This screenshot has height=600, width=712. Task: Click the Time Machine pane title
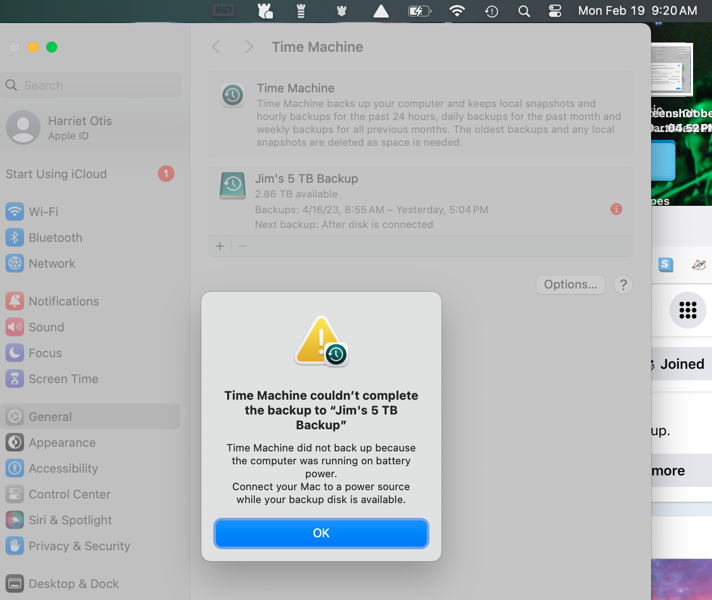(x=317, y=47)
